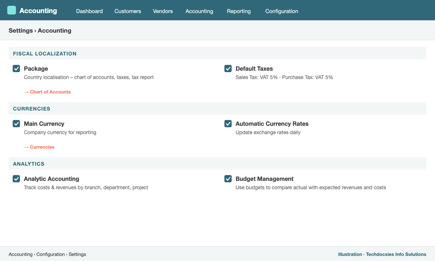Uncheck the Package checkbox
This screenshot has width=435, height=261.
coord(16,69)
